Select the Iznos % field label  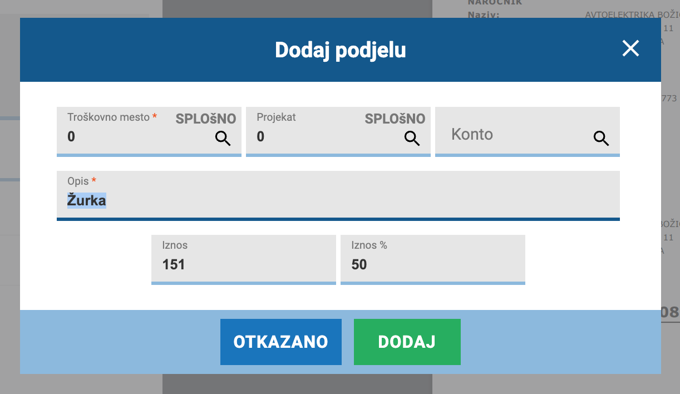369,245
